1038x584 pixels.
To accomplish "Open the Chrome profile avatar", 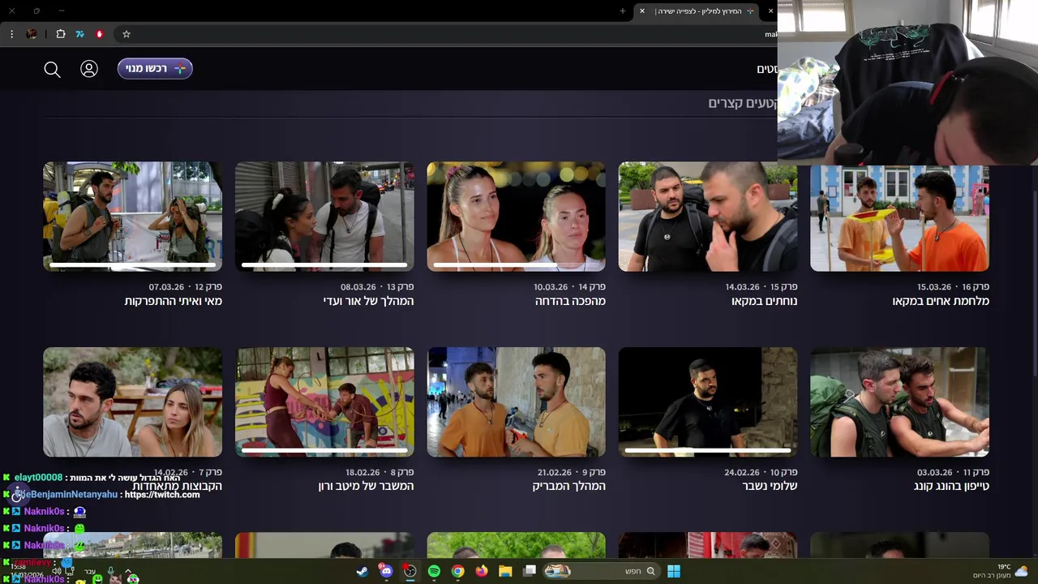I will click(x=32, y=34).
